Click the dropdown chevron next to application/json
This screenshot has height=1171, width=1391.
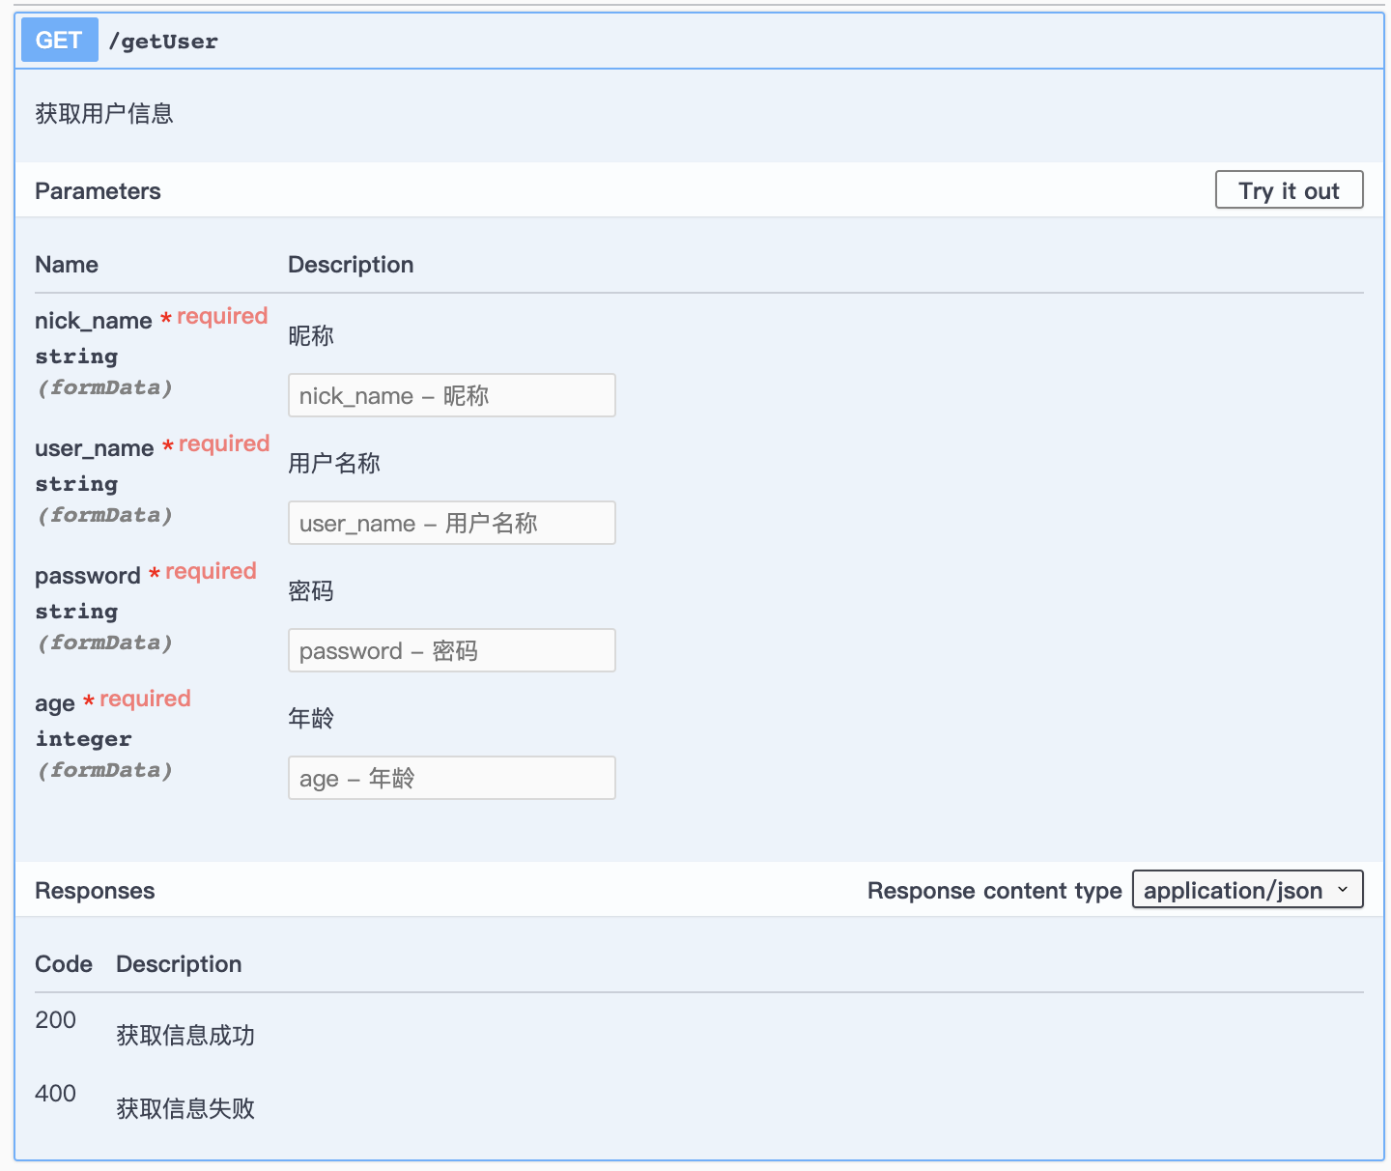(1343, 890)
